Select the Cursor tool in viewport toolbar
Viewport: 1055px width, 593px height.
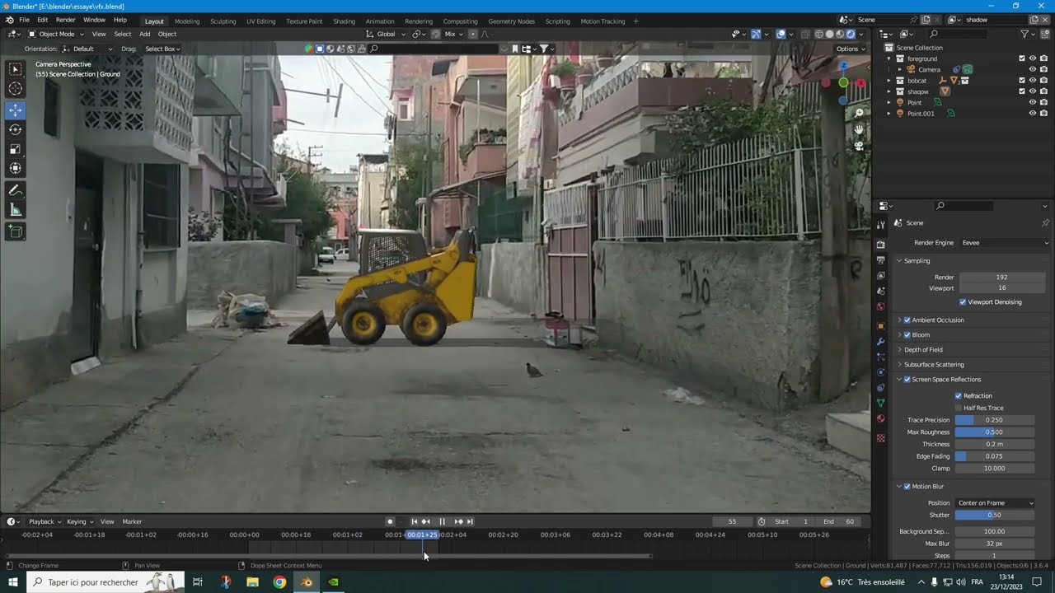click(x=16, y=89)
